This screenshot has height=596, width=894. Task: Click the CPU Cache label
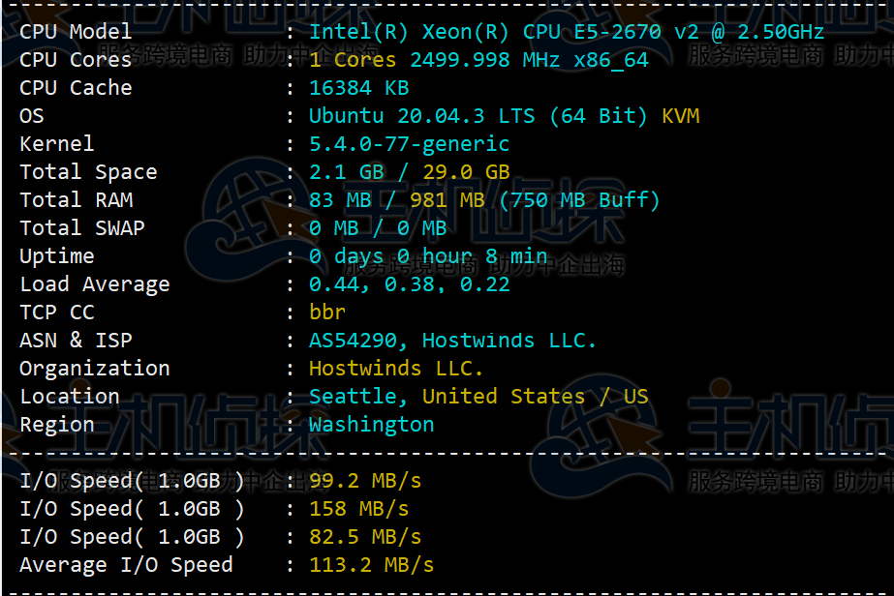pos(76,87)
